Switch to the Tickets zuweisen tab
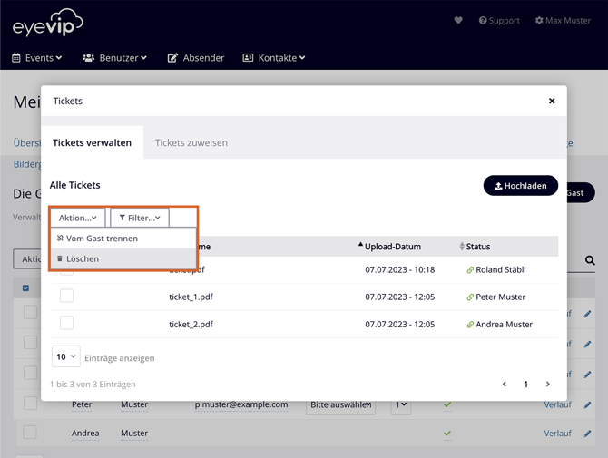The height and width of the screenshot is (458, 608). tap(191, 142)
